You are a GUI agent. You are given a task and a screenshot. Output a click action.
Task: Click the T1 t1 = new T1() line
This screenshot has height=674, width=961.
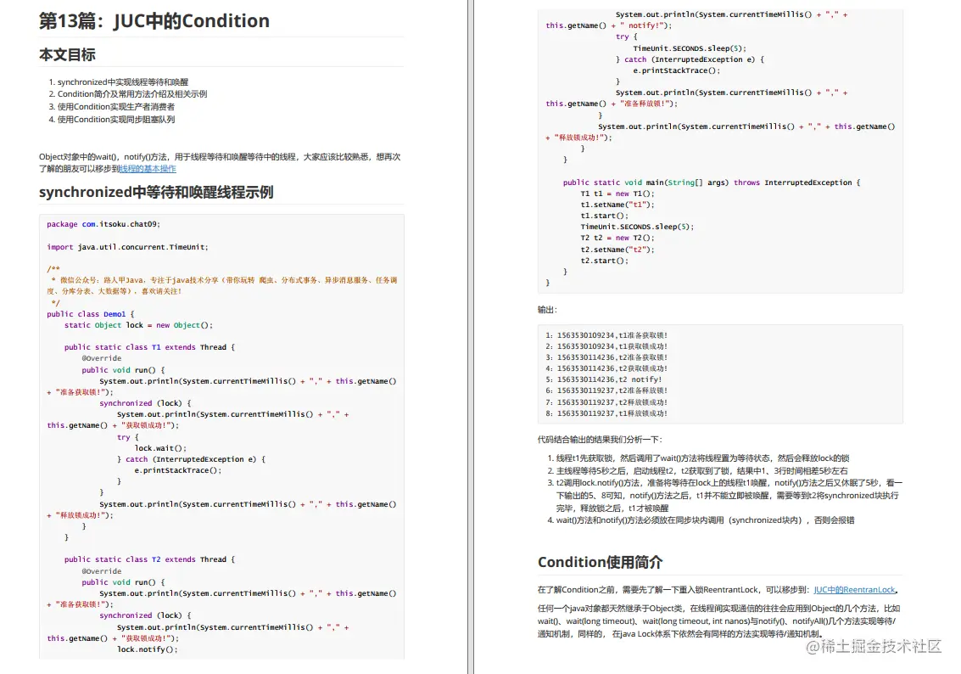coord(617,194)
